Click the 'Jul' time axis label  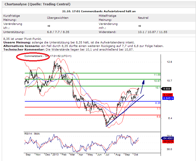tap(107, 155)
